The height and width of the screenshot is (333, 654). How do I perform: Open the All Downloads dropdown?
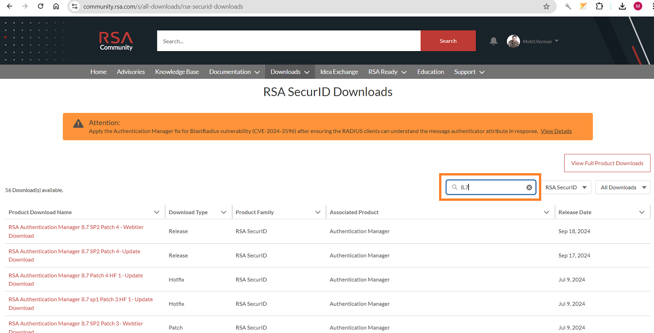point(622,187)
